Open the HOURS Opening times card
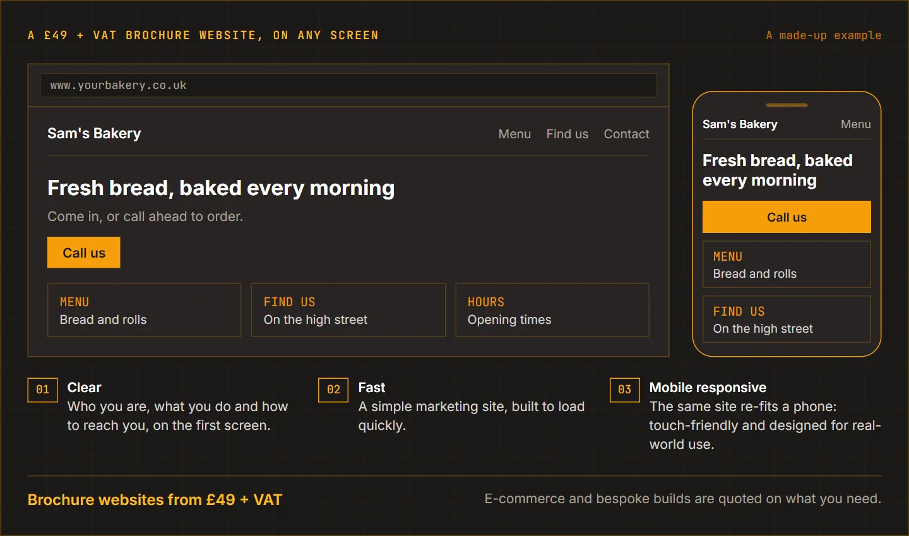Viewport: 909px width, 536px height. point(552,310)
